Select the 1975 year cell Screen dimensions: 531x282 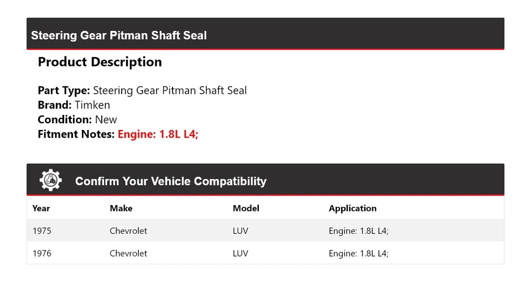(41, 231)
